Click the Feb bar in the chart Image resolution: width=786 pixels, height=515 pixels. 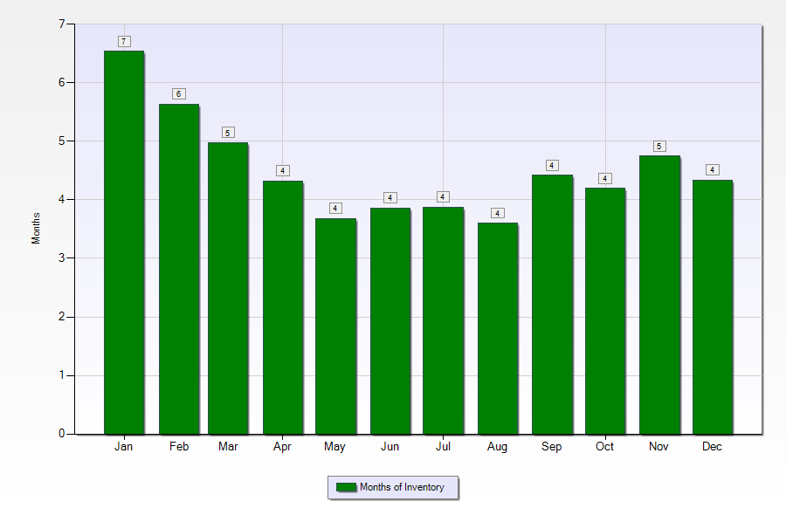[179, 269]
